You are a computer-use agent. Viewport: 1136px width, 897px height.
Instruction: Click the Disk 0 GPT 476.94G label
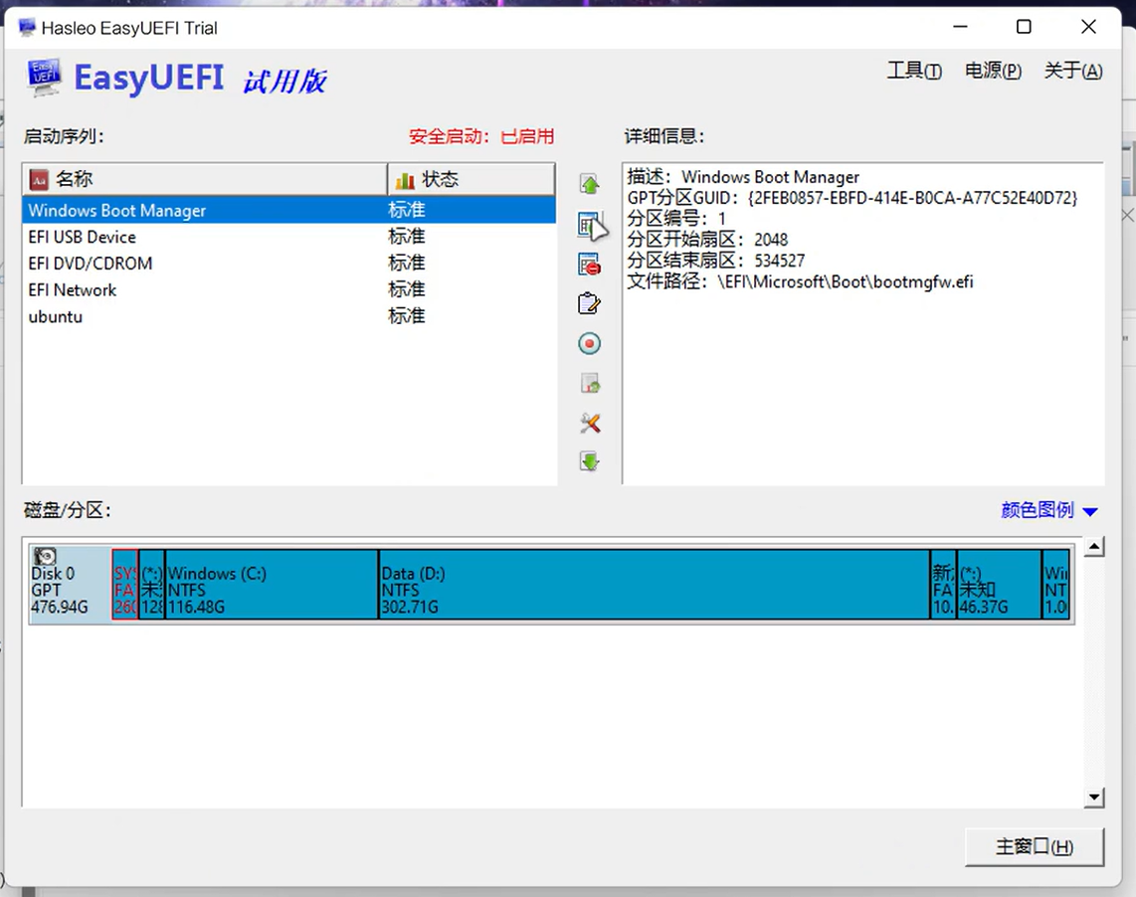click(x=60, y=591)
